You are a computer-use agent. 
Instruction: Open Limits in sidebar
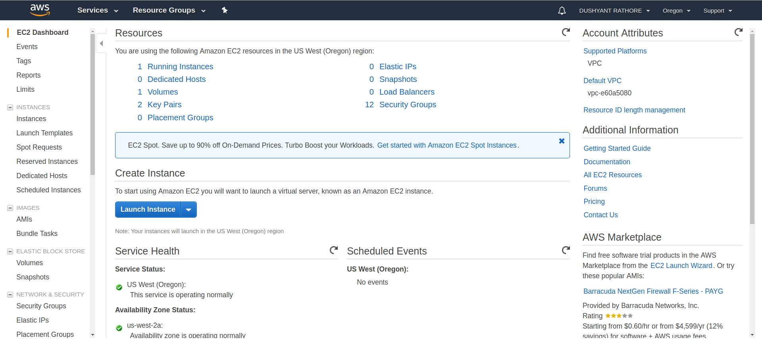tap(25, 89)
